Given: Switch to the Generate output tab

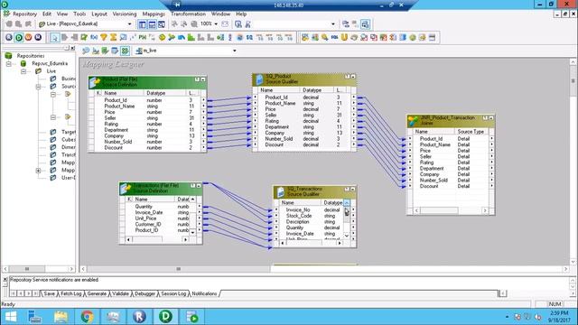Looking at the screenshot, I should coord(97,293).
